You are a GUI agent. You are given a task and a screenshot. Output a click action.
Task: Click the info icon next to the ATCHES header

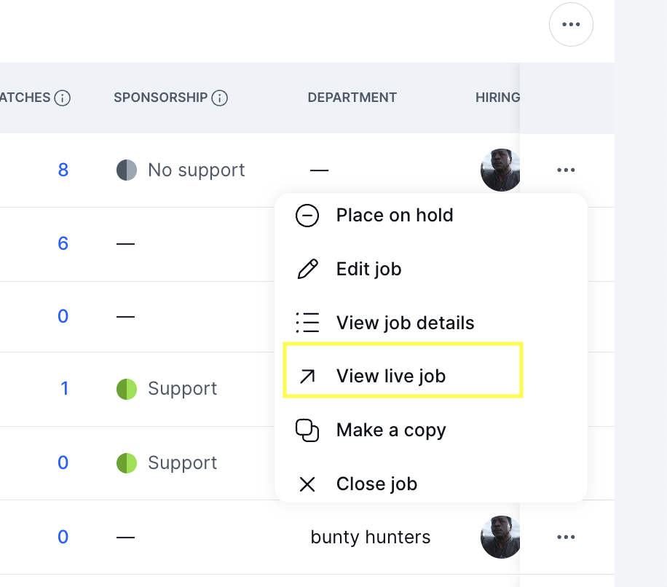(63, 98)
